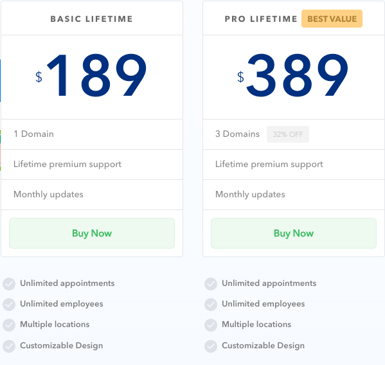Click the $389 price

292,75
